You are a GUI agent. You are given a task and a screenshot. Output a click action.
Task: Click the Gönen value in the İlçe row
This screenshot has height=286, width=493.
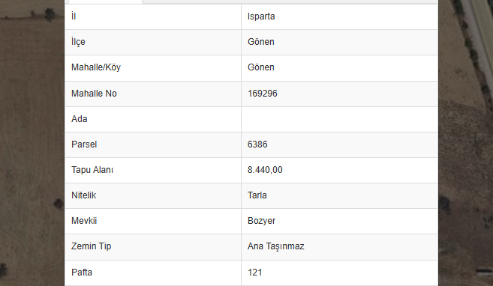[x=261, y=42]
